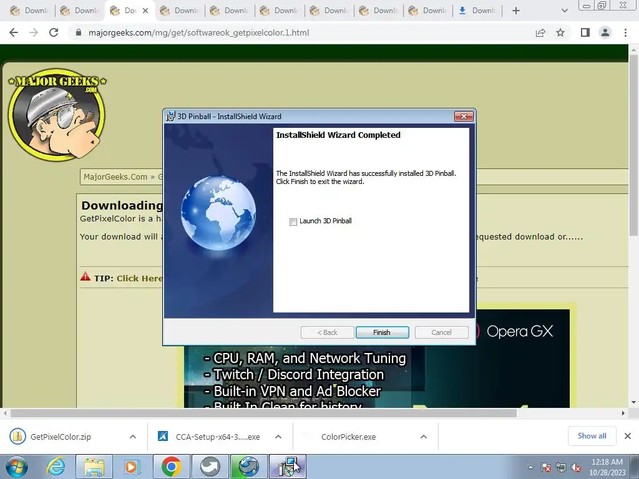Image resolution: width=639 pixels, height=479 pixels.
Task: Click the address bar URL field
Action: [x=301, y=32]
